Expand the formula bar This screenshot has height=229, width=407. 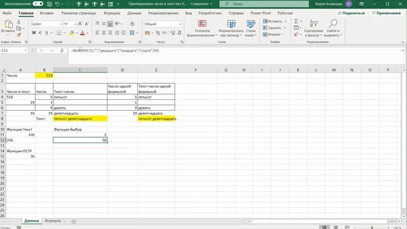[x=403, y=50]
